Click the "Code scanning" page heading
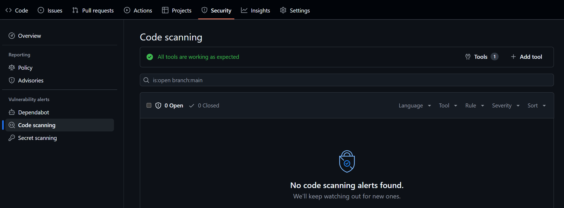 pyautogui.click(x=171, y=37)
